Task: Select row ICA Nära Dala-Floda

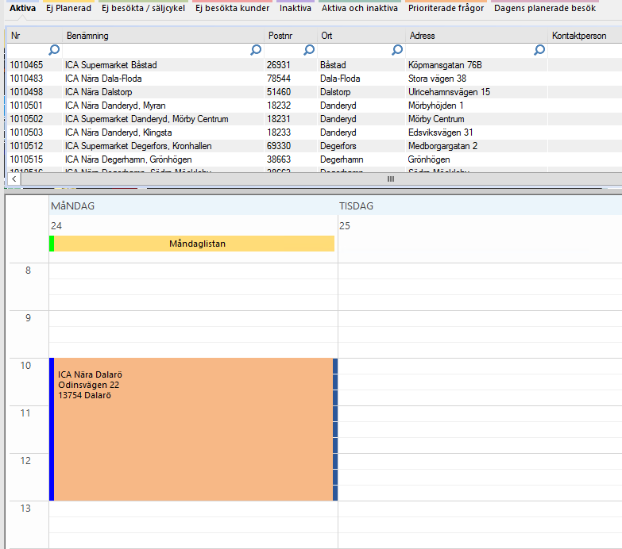Action: coord(315,79)
